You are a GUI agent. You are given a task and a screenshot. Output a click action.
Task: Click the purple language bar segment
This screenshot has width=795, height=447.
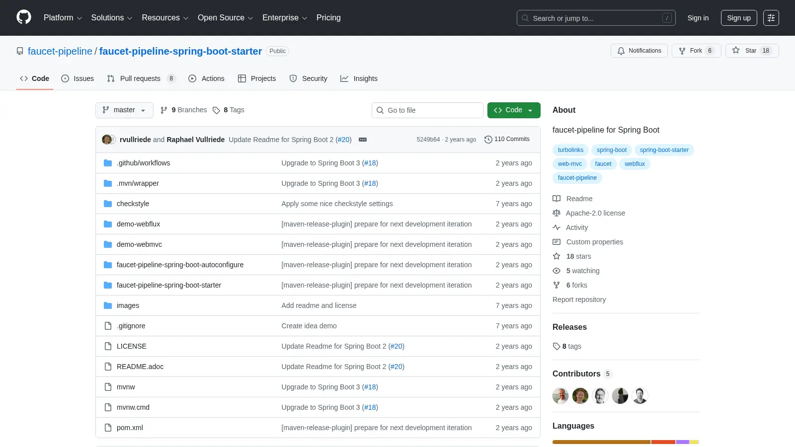click(x=683, y=442)
